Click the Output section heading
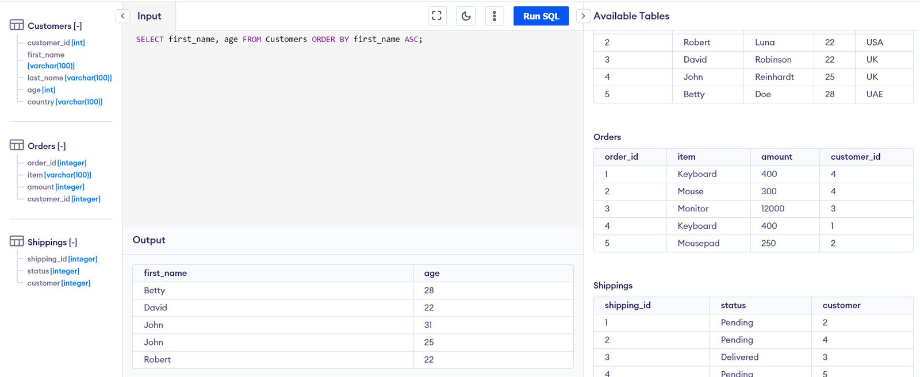Viewport: 920px width, 377px height. (x=149, y=240)
